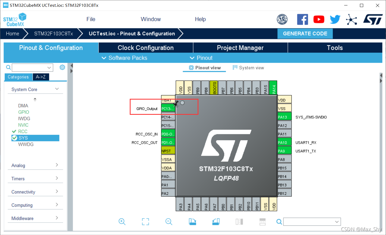This screenshot has width=386, height=235.
Task: Fit the chip to the screen with the best-fit icon
Action: tap(145, 222)
